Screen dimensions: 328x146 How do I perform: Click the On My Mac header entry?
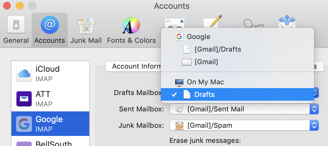tap(237, 82)
